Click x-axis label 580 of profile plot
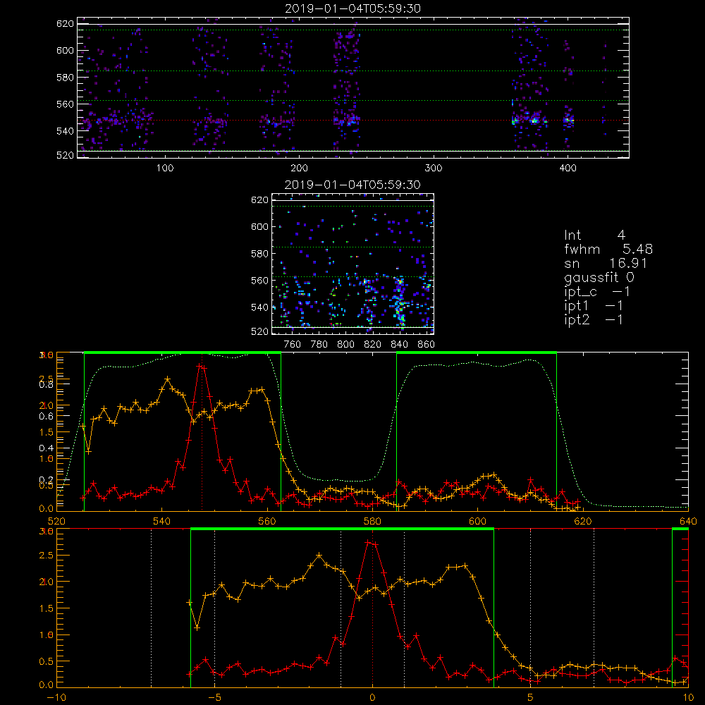Image resolution: width=705 pixels, height=705 pixels. point(372,521)
